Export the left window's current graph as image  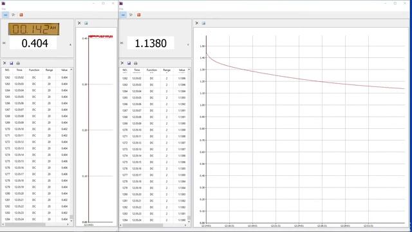[x=86, y=23]
